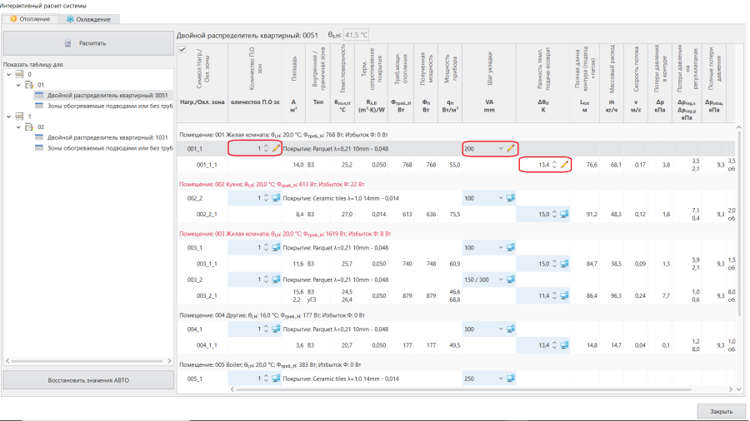Decrease the 15,0 stepper in row 002_2_1

pyautogui.click(x=554, y=216)
